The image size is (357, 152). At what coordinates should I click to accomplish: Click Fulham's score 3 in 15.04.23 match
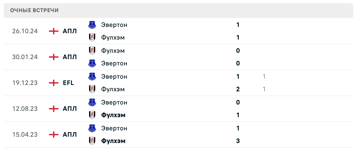click(238, 141)
